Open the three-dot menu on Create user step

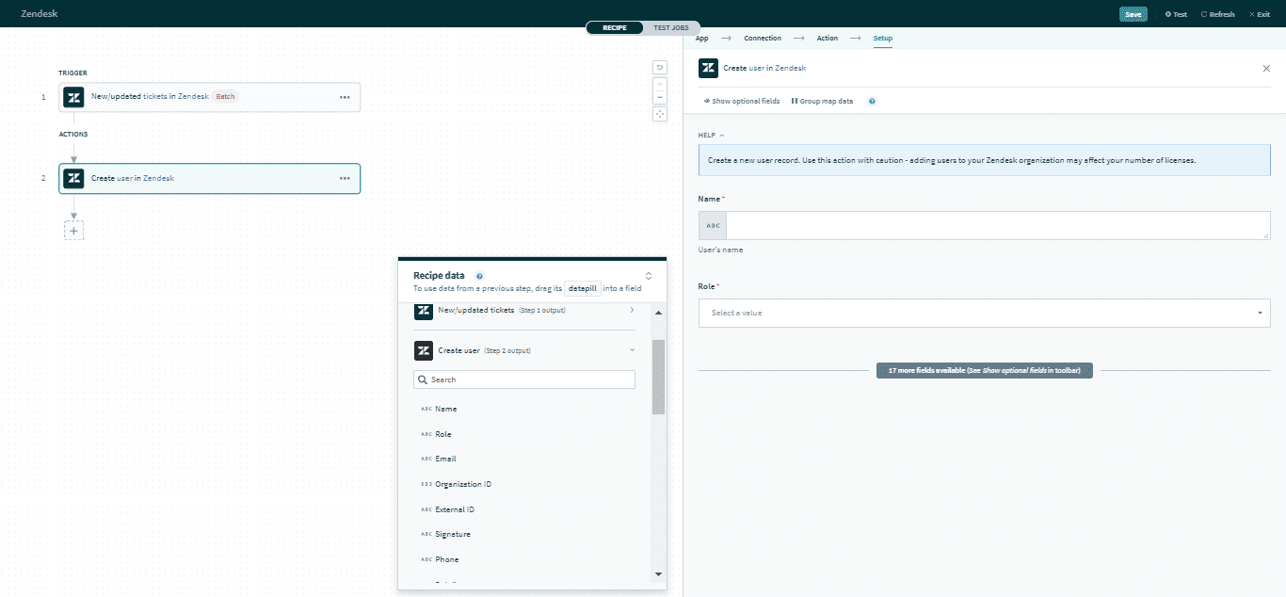pyautogui.click(x=343, y=178)
